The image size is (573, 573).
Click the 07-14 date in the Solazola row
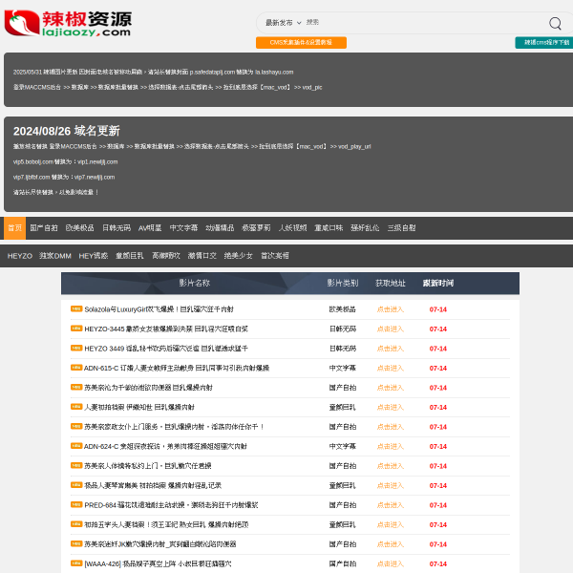coord(437,309)
